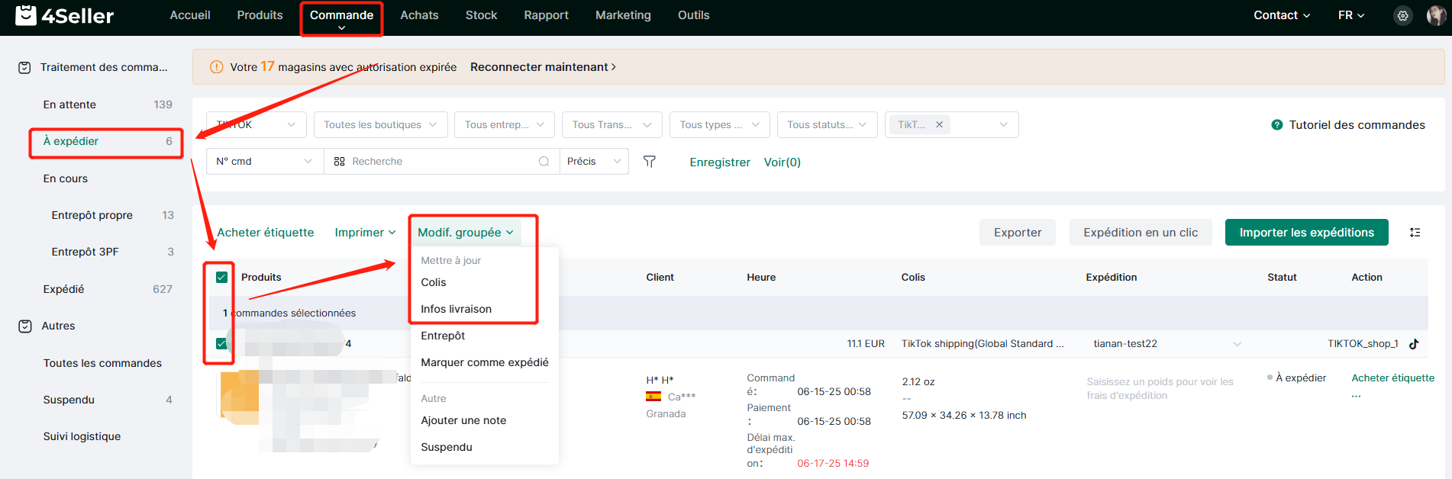Open Produits in top navigation
1452x479 pixels.
(260, 15)
